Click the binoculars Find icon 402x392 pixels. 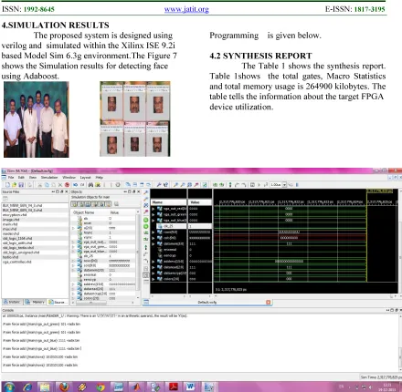(x=90, y=185)
